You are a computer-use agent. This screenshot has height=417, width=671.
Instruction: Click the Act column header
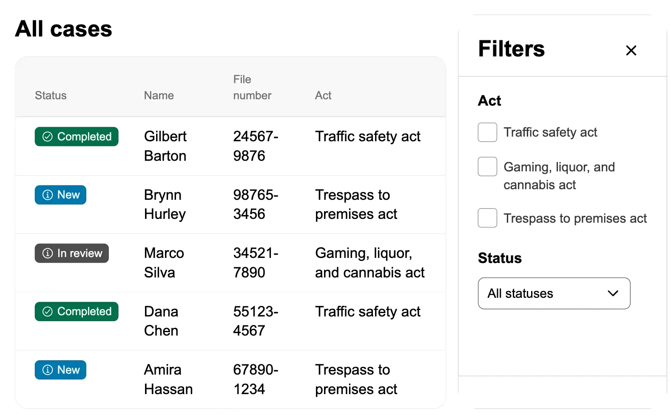pos(323,95)
